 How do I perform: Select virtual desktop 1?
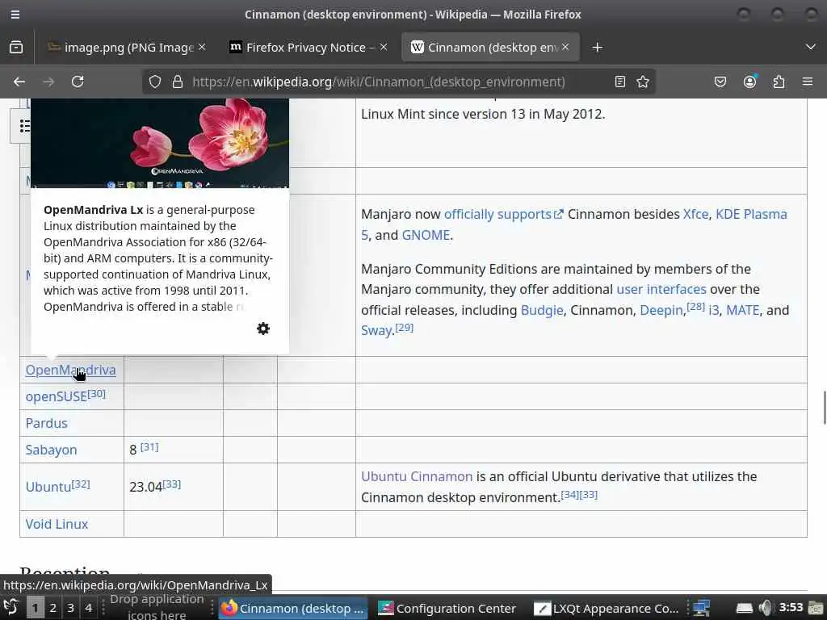pyautogui.click(x=35, y=608)
